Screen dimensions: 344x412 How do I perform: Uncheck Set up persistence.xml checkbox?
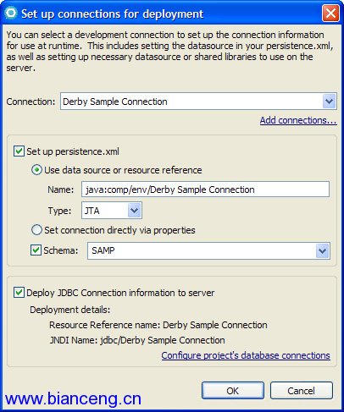pos(19,151)
